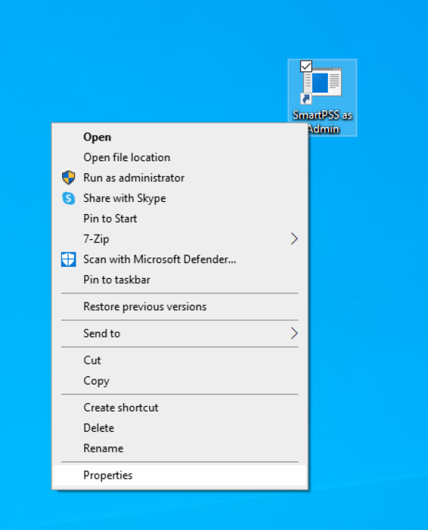Open Properties from the context menu

tap(108, 475)
